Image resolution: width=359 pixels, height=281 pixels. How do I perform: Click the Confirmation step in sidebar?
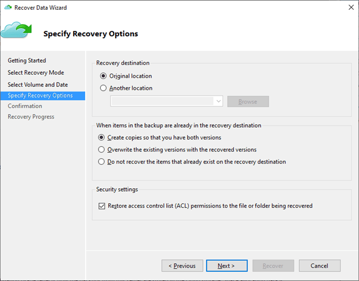click(25, 106)
